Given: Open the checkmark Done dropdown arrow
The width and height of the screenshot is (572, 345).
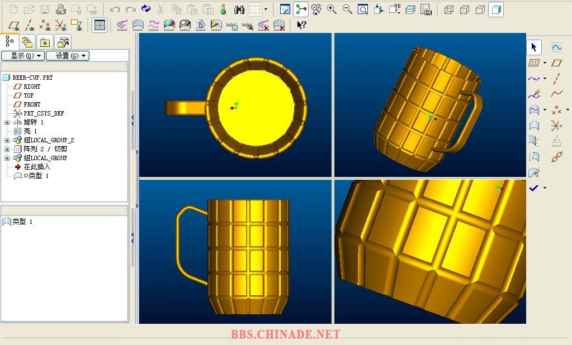Looking at the screenshot, I should [545, 188].
